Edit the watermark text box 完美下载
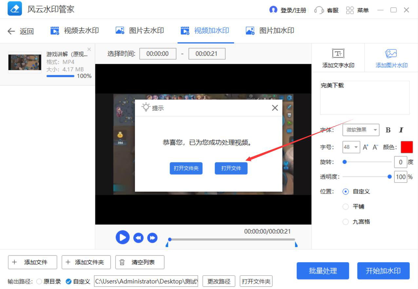418x289 pixels. pos(365,98)
